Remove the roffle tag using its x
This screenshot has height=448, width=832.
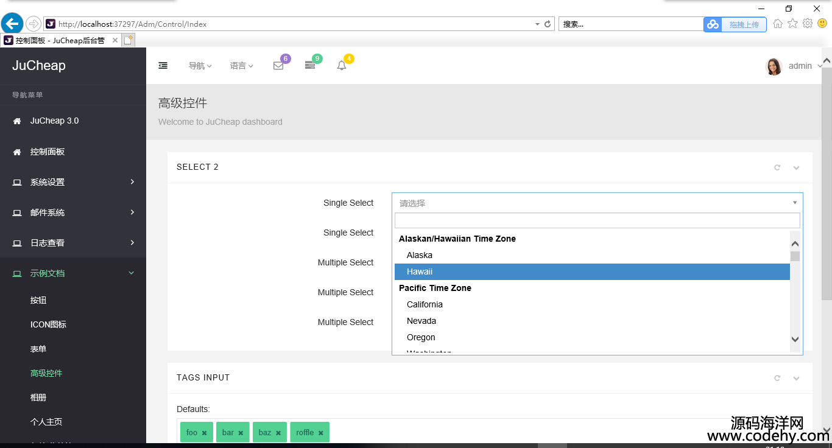point(320,433)
